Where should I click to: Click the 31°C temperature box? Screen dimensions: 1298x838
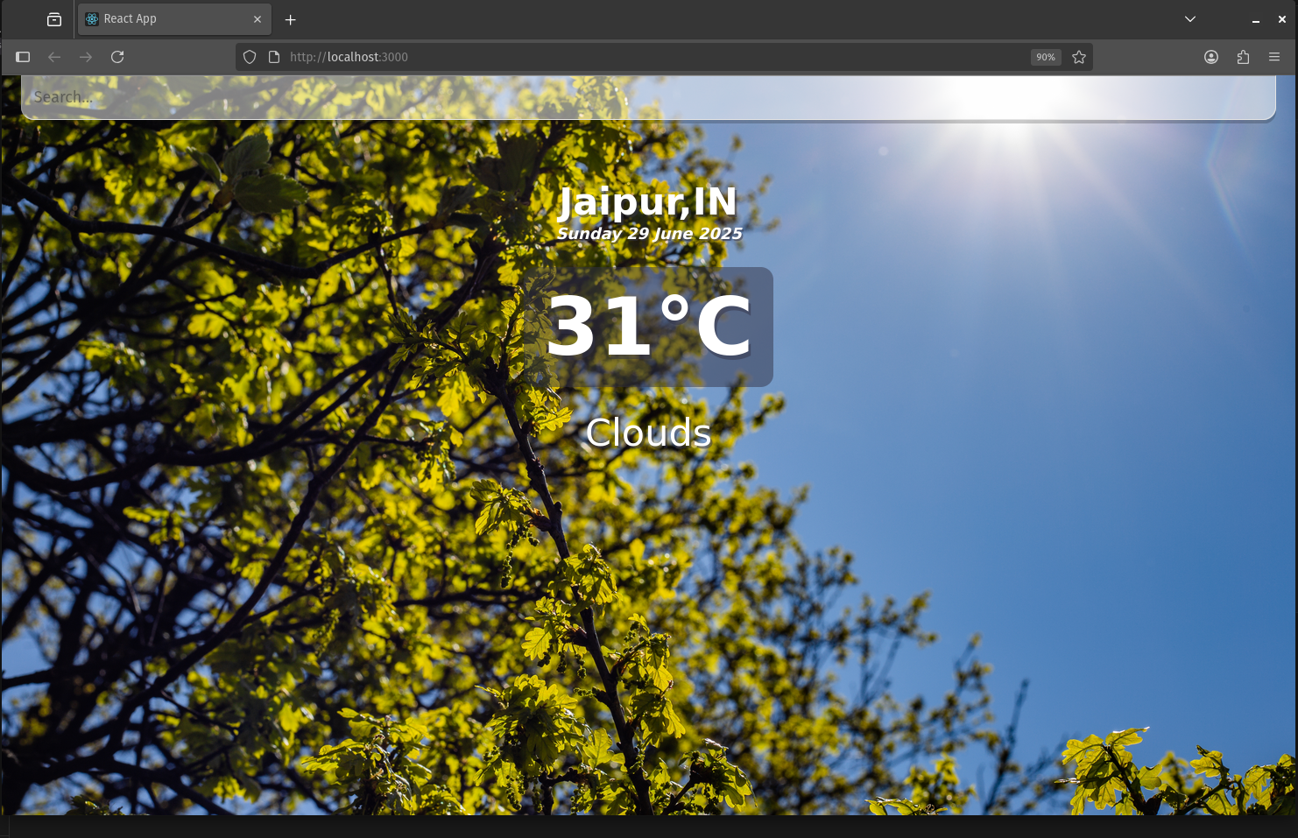pyautogui.click(x=649, y=327)
